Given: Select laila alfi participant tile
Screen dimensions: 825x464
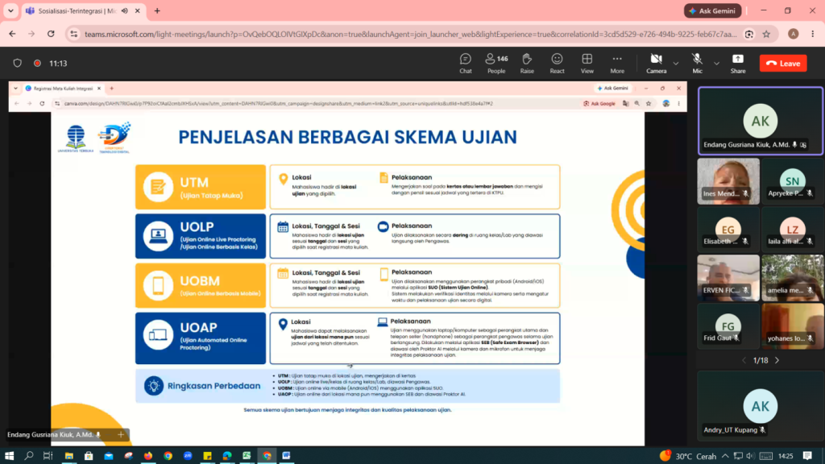Looking at the screenshot, I should click(793, 230).
